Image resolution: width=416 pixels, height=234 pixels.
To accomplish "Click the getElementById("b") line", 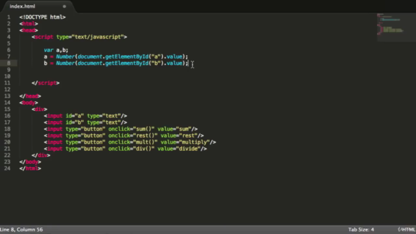I will click(x=116, y=63).
